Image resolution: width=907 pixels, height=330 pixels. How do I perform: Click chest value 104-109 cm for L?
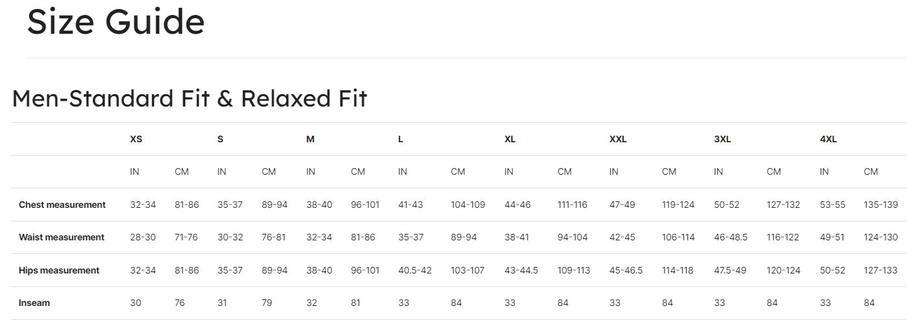click(x=468, y=205)
